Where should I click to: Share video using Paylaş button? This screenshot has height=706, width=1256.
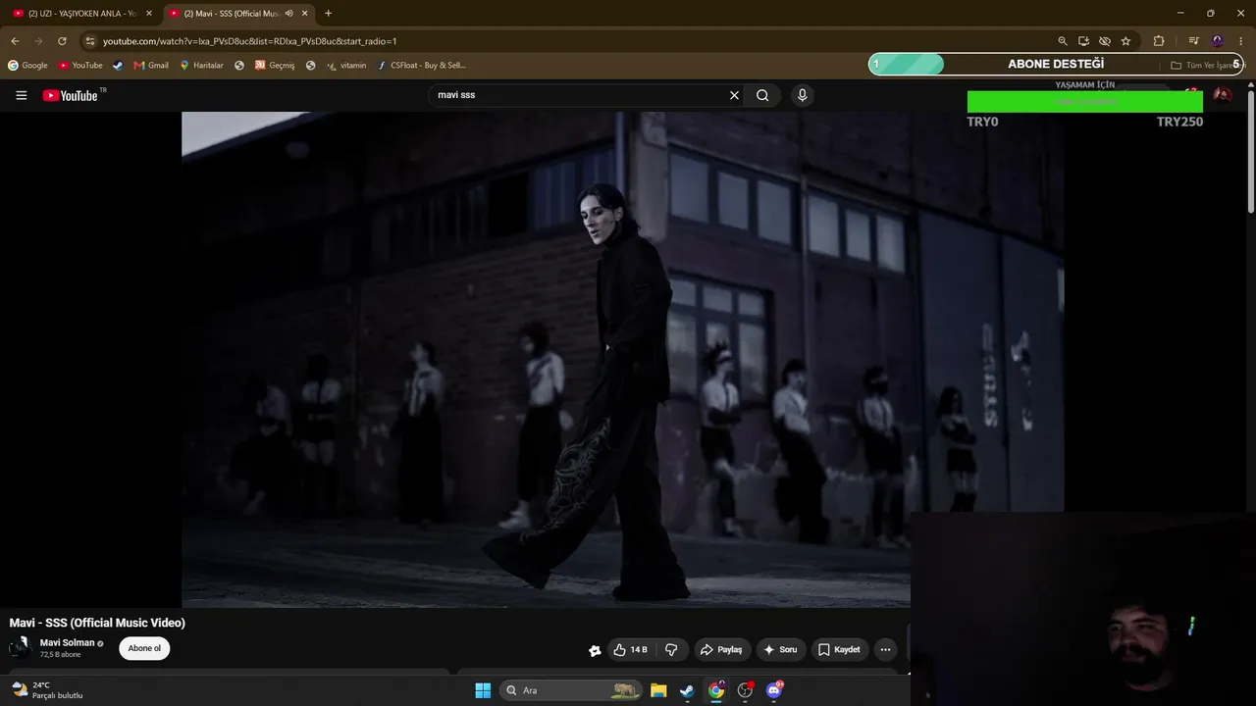click(x=721, y=649)
